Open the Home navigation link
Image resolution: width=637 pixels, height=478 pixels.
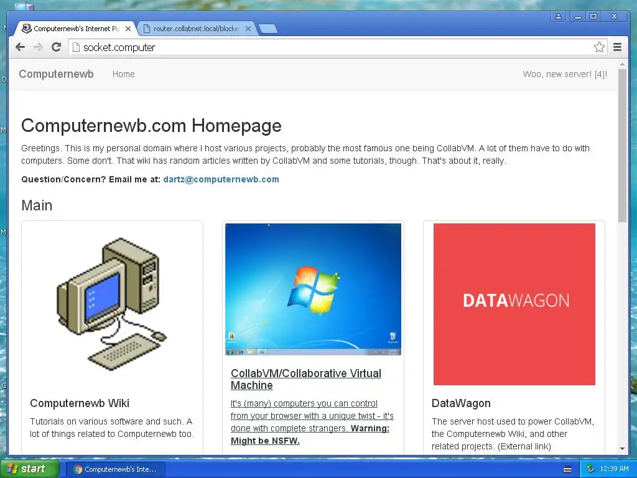(124, 74)
